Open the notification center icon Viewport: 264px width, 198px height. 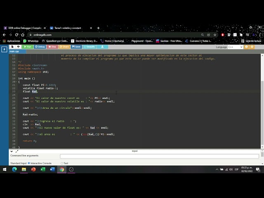pos(258,170)
